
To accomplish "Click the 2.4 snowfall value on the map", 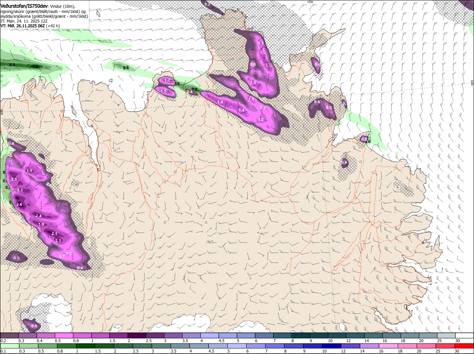I will (39, 216).
